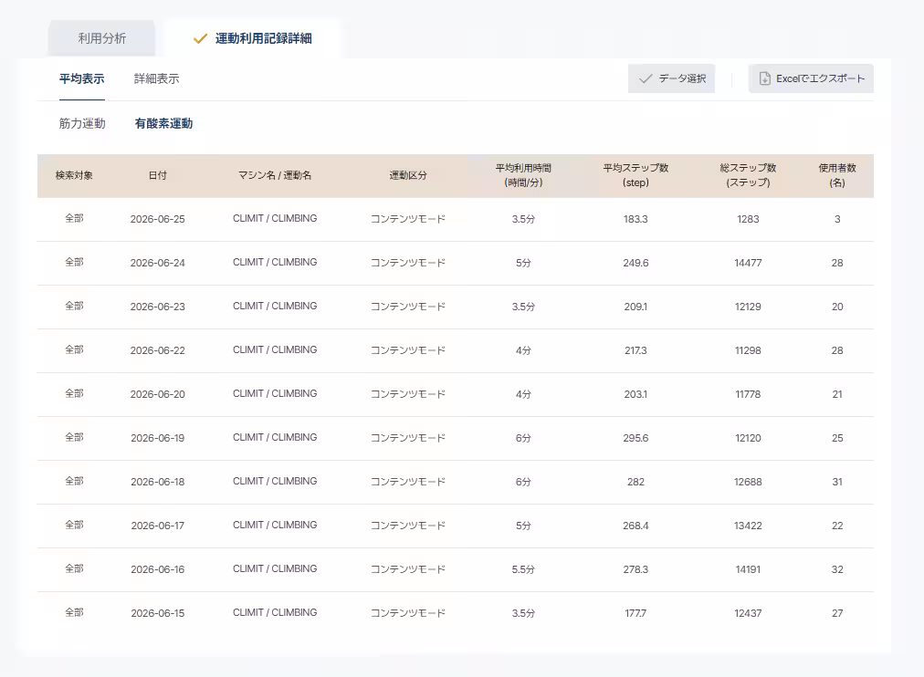
Task: Click the date cell 2026-06-20
Action: coord(157,394)
